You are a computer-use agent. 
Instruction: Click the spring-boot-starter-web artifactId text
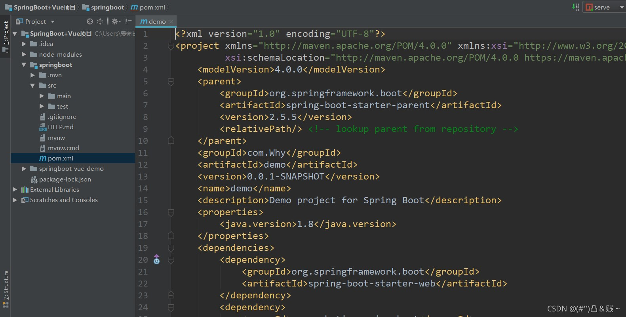pyautogui.click(x=372, y=284)
